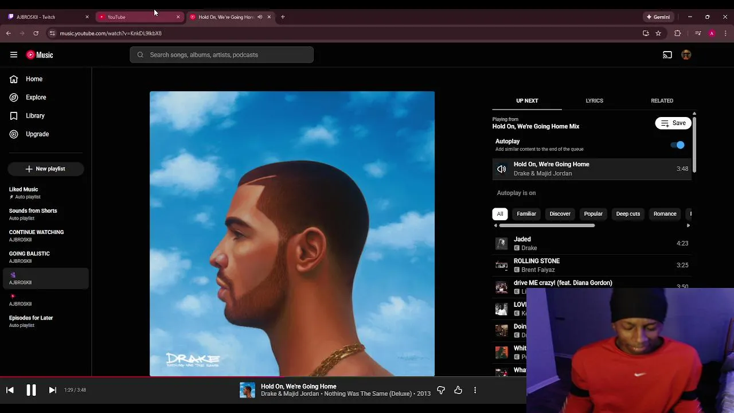Select the All filter chip
Image resolution: width=734 pixels, height=413 pixels.
[x=500, y=214]
